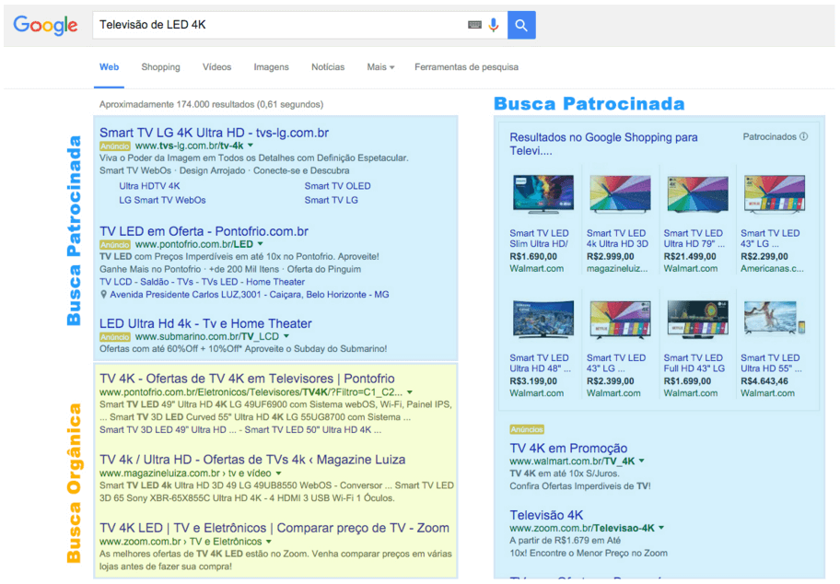Open the Avenida Presidente Carlos LUZ address link
Screen dimensions: 840x584
coord(250,295)
